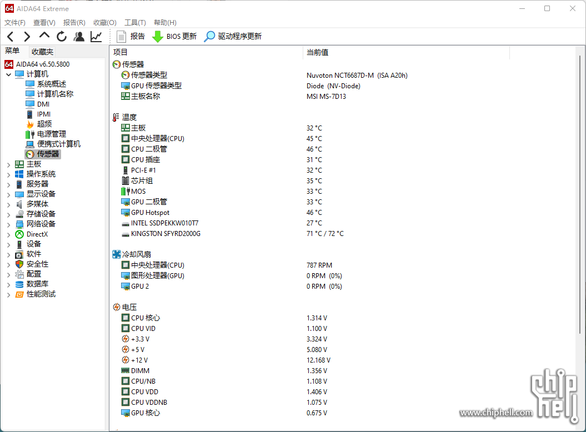This screenshot has height=432, width=586.
Task: Go forward with the right arrow toolbar icon
Action: point(27,36)
